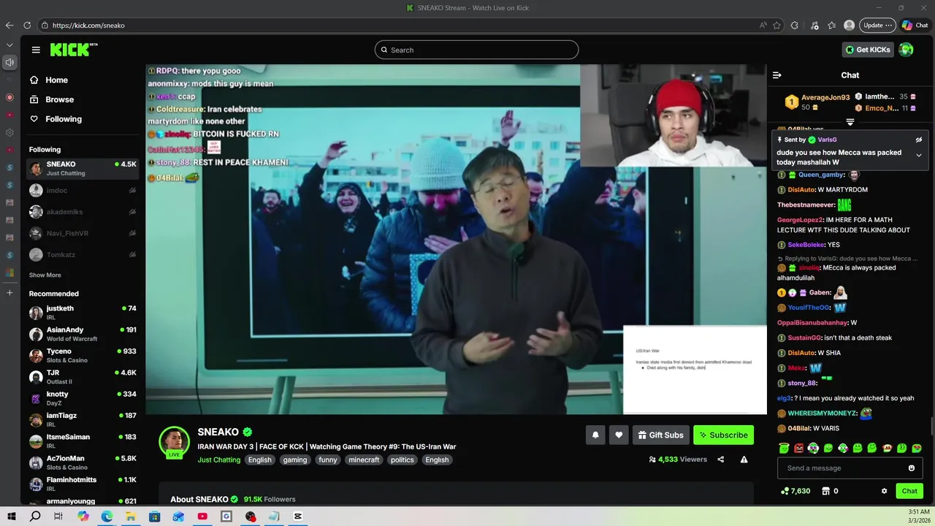Select the politics tag
This screenshot has height=526, width=935.
pos(402,460)
